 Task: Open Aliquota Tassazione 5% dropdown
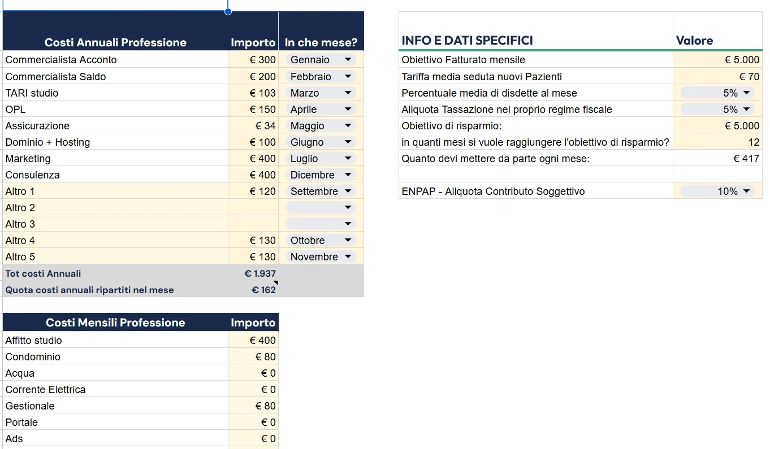coord(717,109)
